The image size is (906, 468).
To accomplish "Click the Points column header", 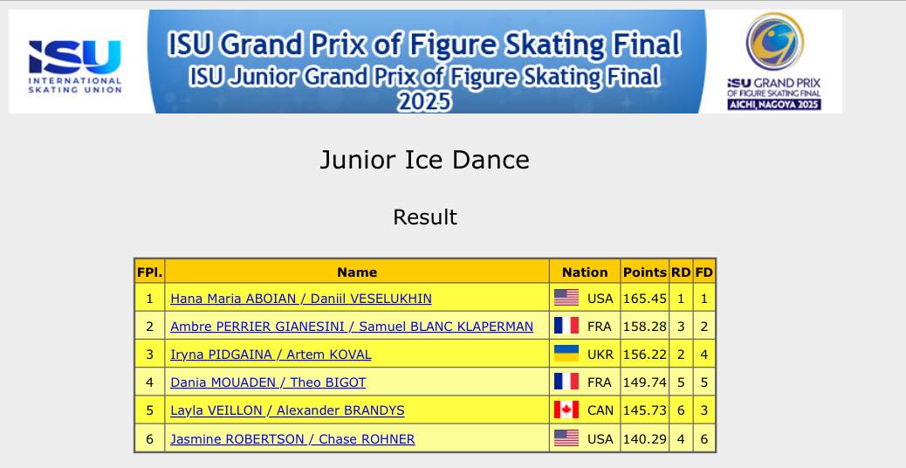I will click(644, 272).
